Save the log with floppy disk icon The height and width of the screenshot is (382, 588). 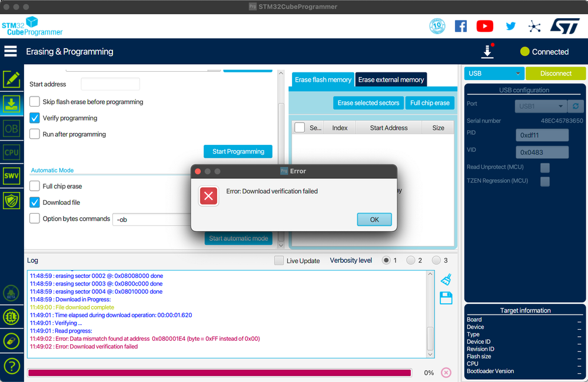(446, 298)
